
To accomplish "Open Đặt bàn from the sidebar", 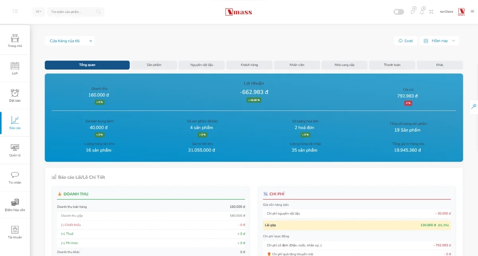I will [x=15, y=95].
